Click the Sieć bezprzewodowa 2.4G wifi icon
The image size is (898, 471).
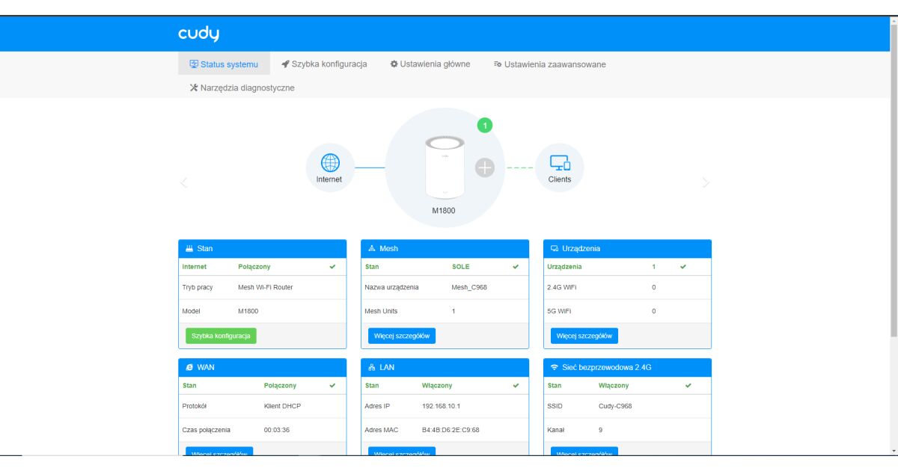(554, 368)
